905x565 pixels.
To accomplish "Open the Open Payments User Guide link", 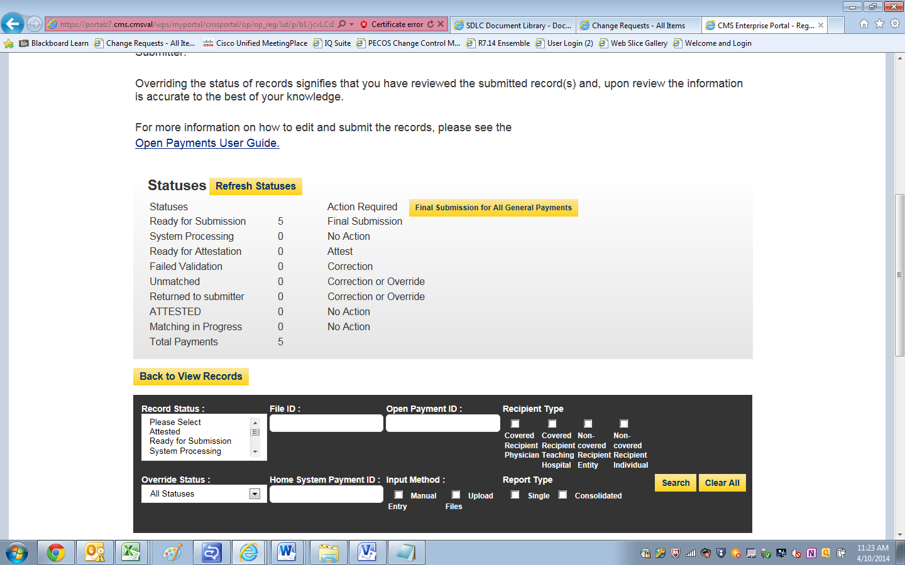I will pos(207,143).
